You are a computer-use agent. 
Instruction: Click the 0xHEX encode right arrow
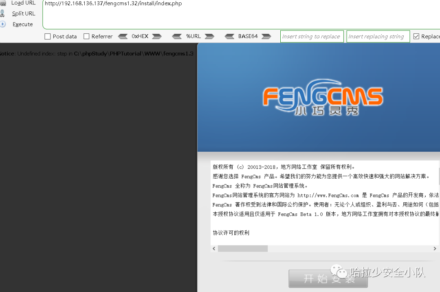157,36
